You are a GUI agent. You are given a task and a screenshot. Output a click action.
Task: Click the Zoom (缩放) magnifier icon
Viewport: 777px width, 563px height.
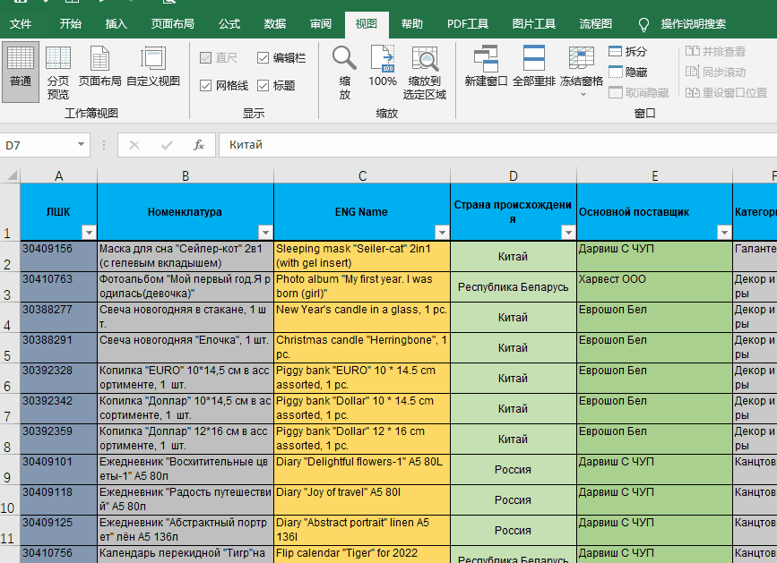click(344, 70)
